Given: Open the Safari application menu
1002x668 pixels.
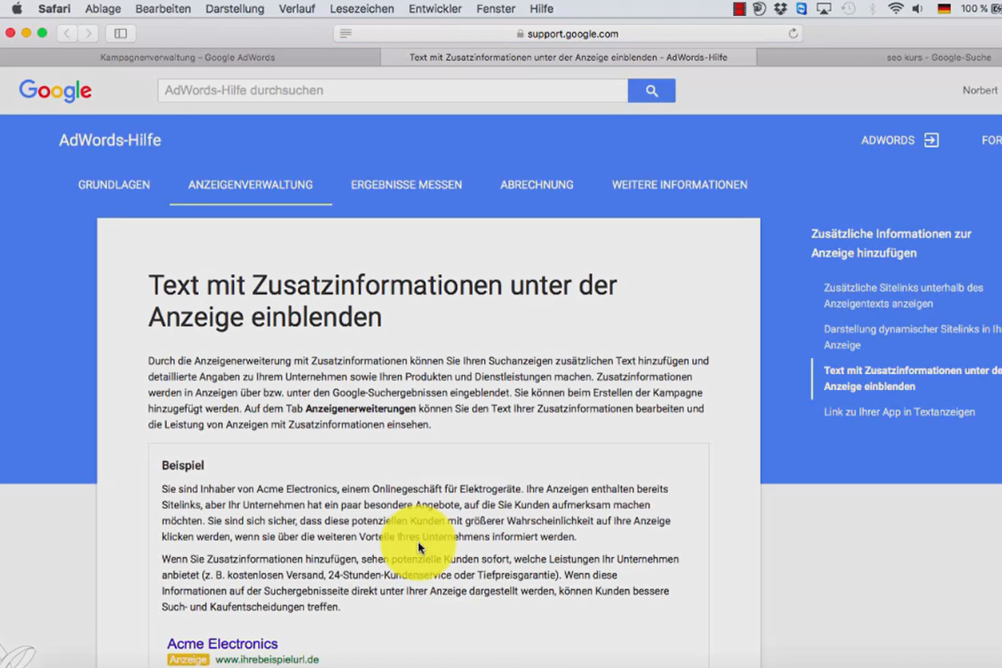Looking at the screenshot, I should point(54,9).
